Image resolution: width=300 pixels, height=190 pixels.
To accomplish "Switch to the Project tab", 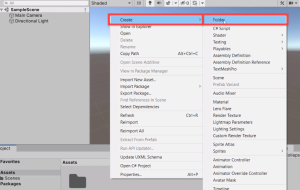I will 8,148.
